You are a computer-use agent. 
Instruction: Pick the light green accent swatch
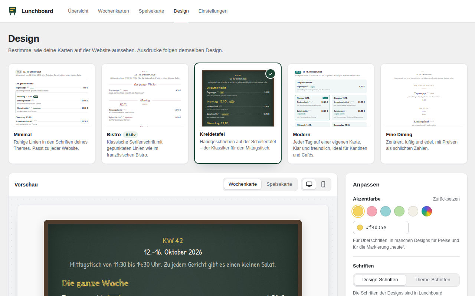click(x=399, y=211)
